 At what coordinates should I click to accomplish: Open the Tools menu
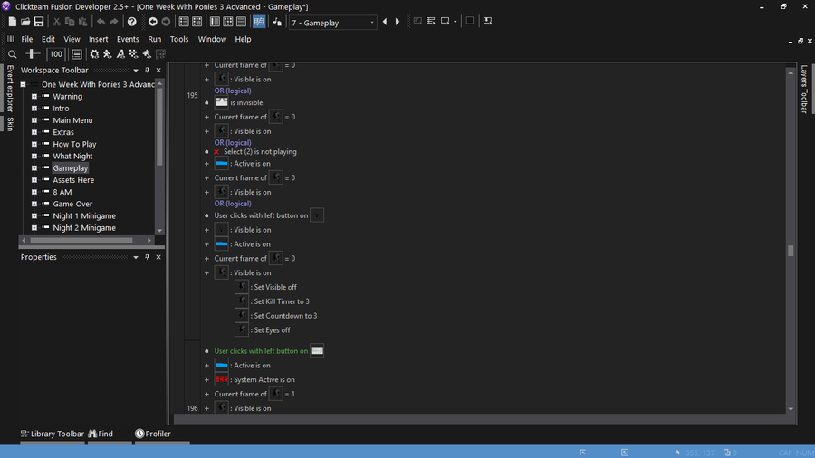click(179, 39)
